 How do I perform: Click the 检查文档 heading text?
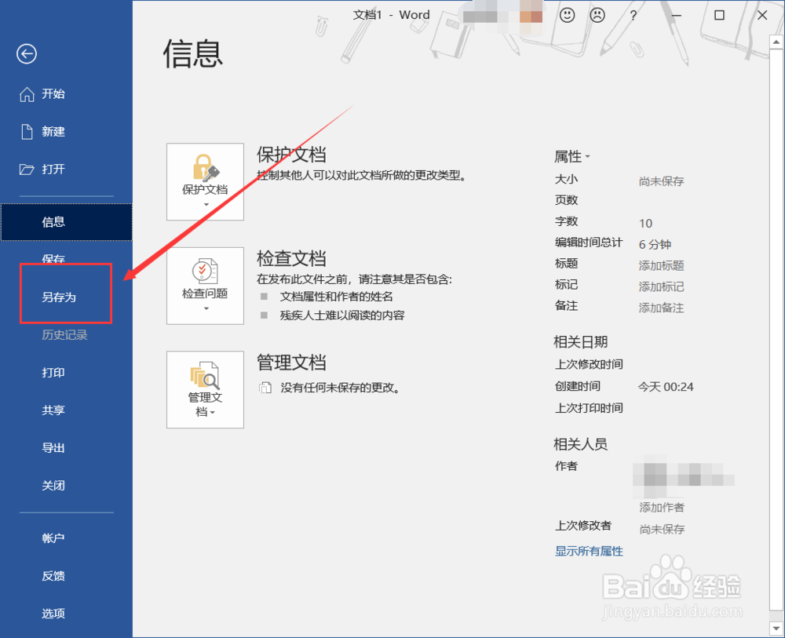(x=291, y=259)
